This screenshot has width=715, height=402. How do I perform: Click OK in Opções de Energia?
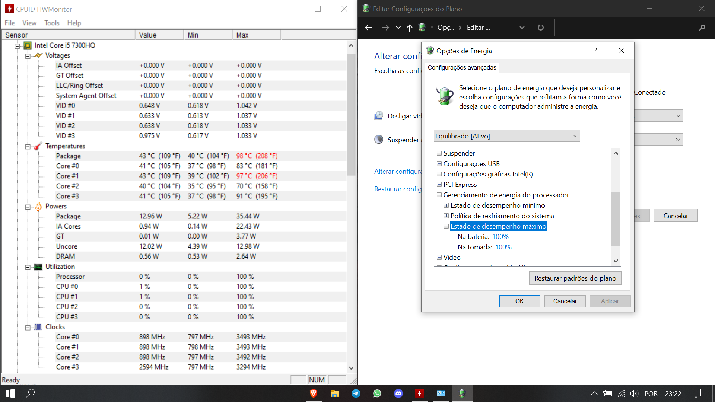coord(519,301)
